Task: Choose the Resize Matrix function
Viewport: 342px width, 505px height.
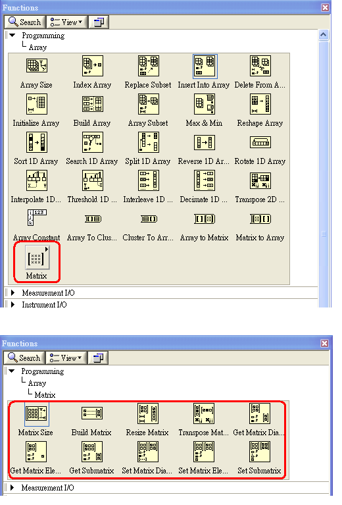Action: [148, 413]
